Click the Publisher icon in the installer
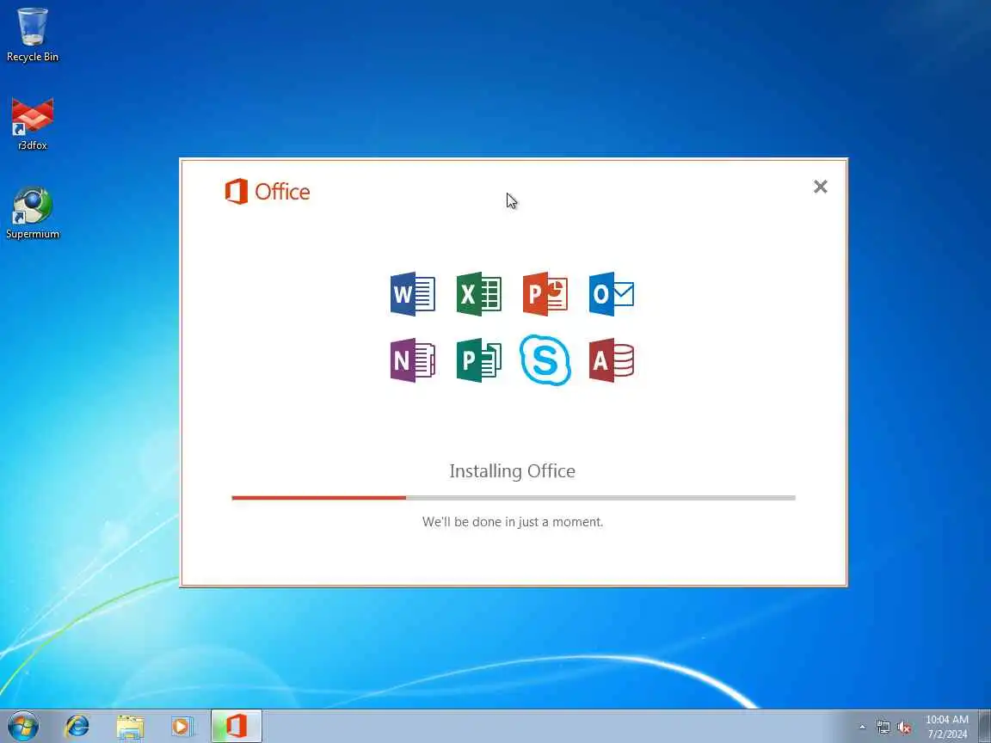 point(478,360)
